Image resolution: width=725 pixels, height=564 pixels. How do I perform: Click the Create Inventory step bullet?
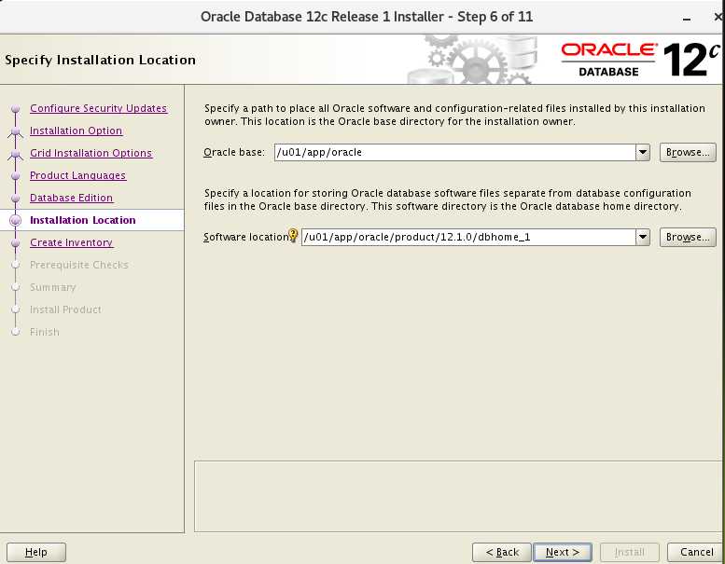coord(15,243)
